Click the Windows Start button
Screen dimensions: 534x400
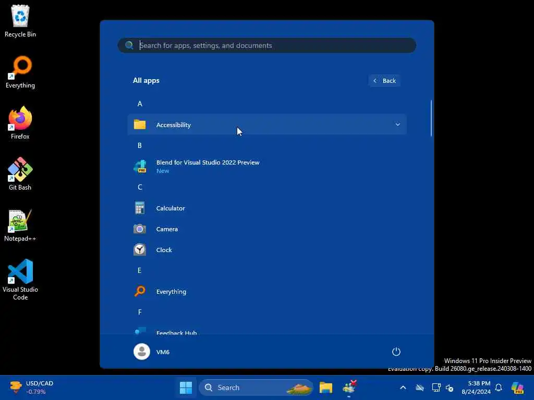[186, 387]
